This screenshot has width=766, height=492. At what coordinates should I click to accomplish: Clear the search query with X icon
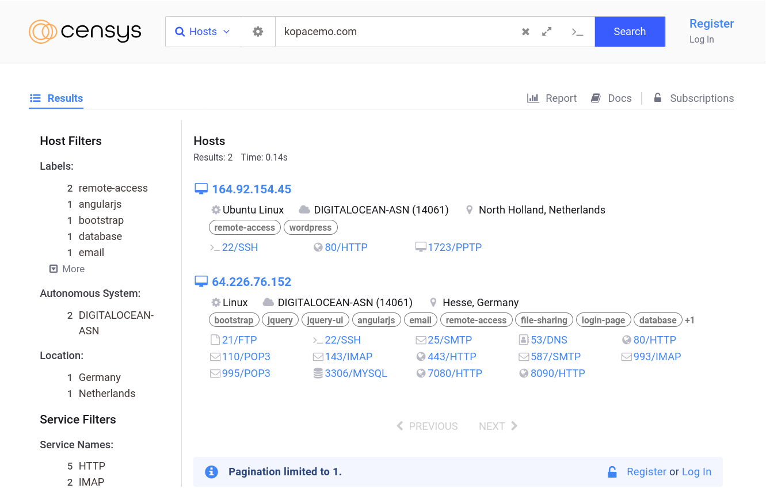tap(525, 32)
